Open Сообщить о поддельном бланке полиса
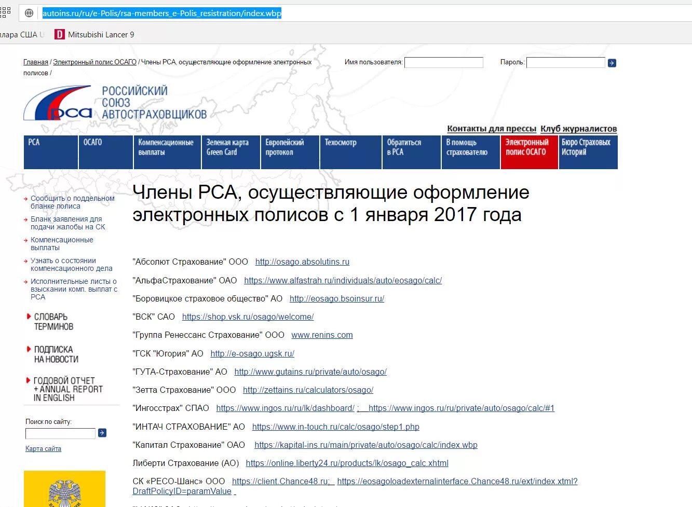This screenshot has width=692, height=507. tap(72, 202)
